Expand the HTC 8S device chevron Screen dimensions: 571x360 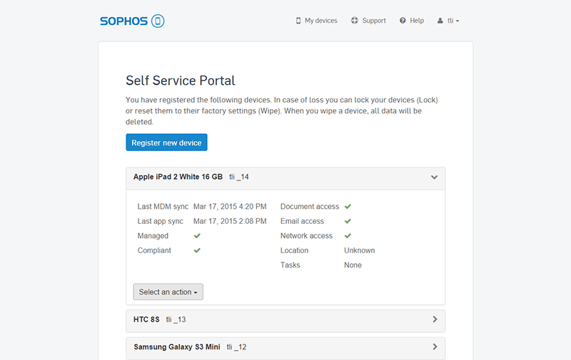[x=435, y=319]
